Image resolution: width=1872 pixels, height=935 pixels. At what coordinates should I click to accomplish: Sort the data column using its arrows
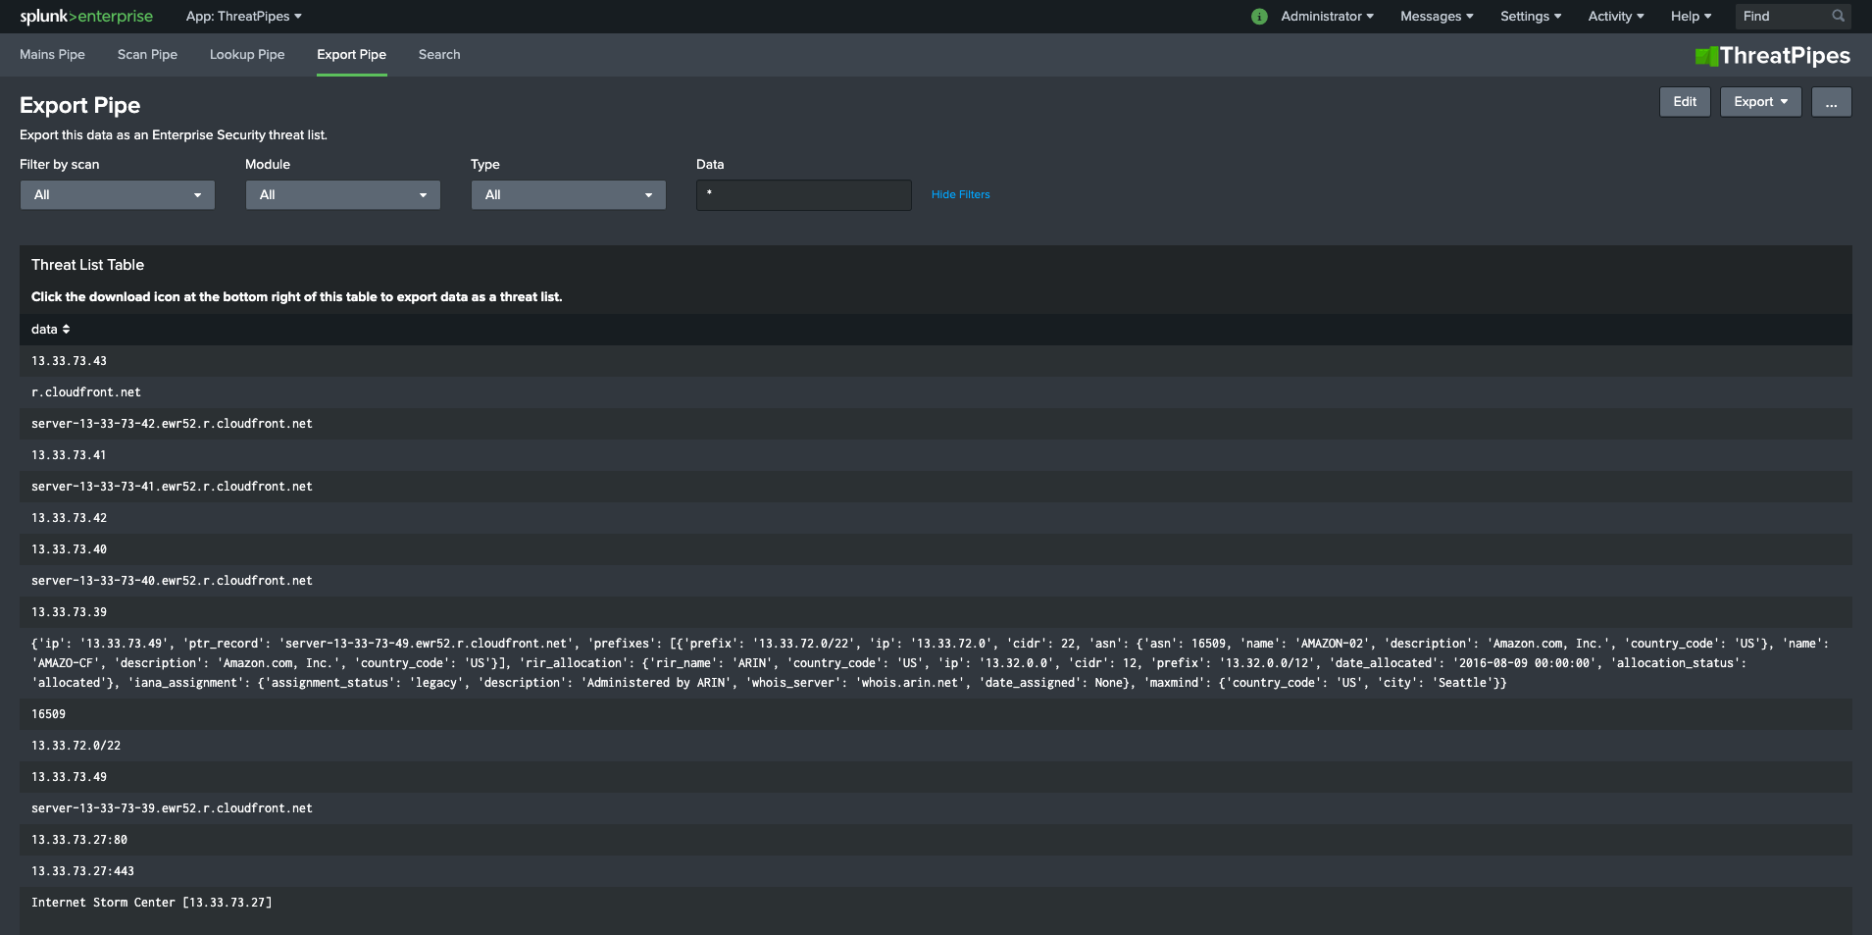coord(66,329)
